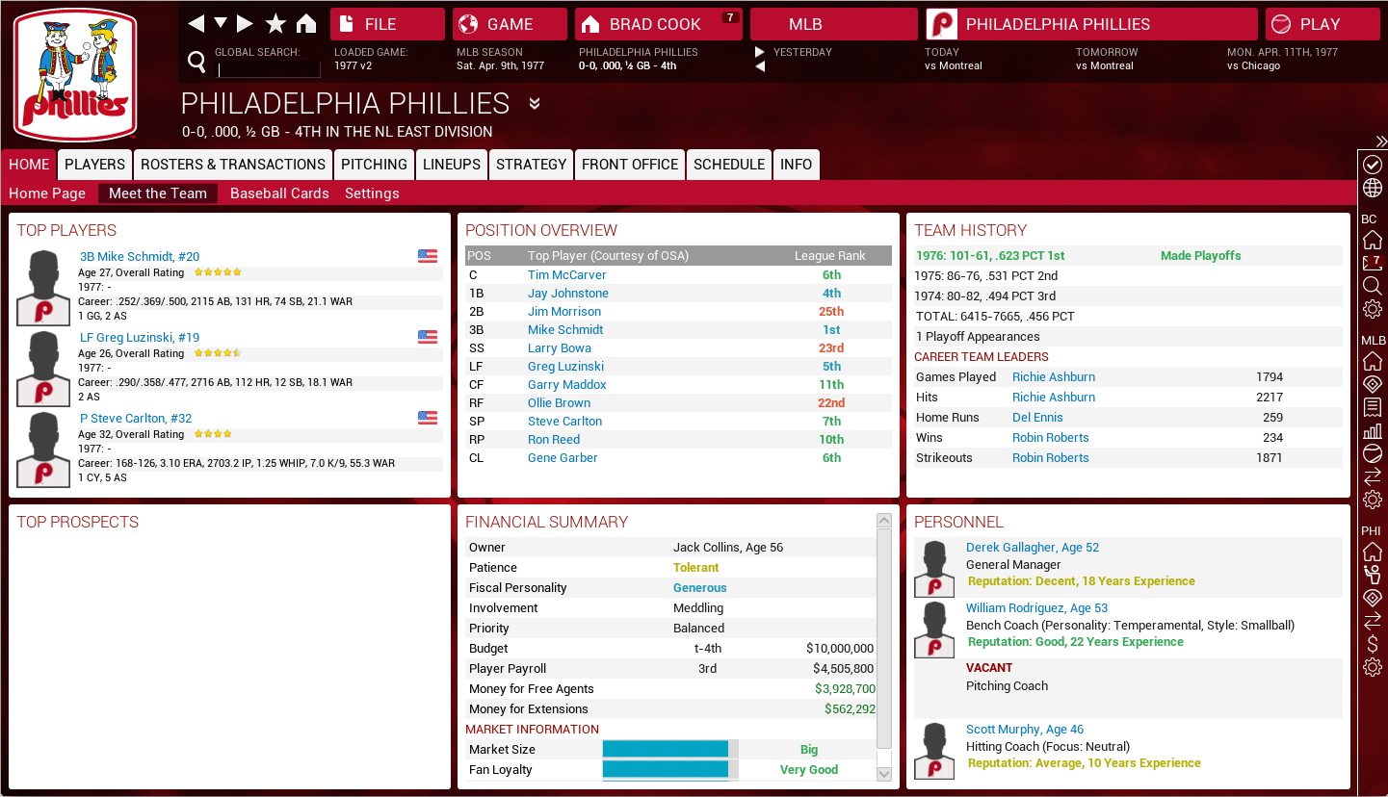Click MLB baseball icon in the sidebar
Viewport: 1388px width, 797px height.
click(x=1373, y=453)
